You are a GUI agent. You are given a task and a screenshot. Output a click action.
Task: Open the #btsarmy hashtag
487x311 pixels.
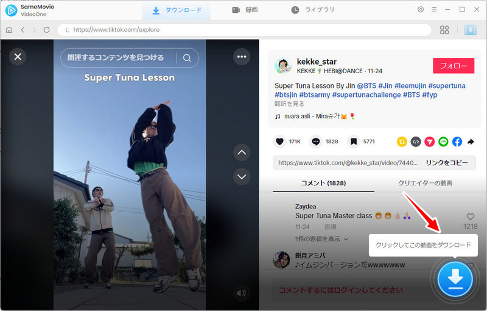coord(315,95)
